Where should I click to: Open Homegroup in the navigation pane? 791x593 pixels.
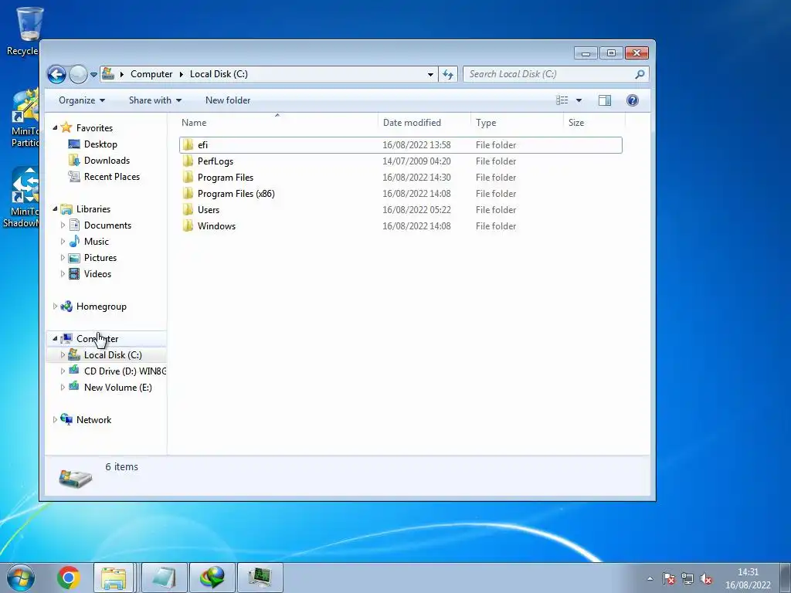click(101, 306)
